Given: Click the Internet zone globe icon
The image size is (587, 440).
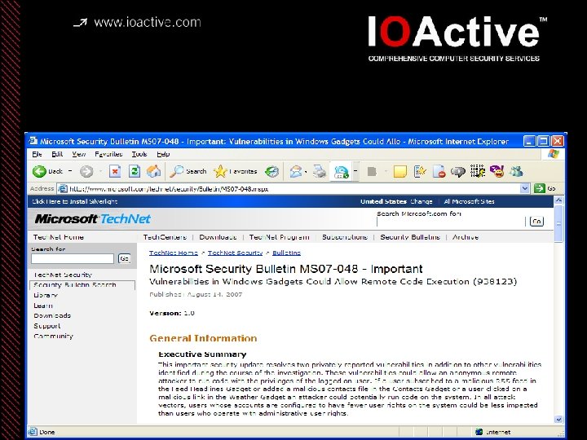Looking at the screenshot, I should point(479,432).
